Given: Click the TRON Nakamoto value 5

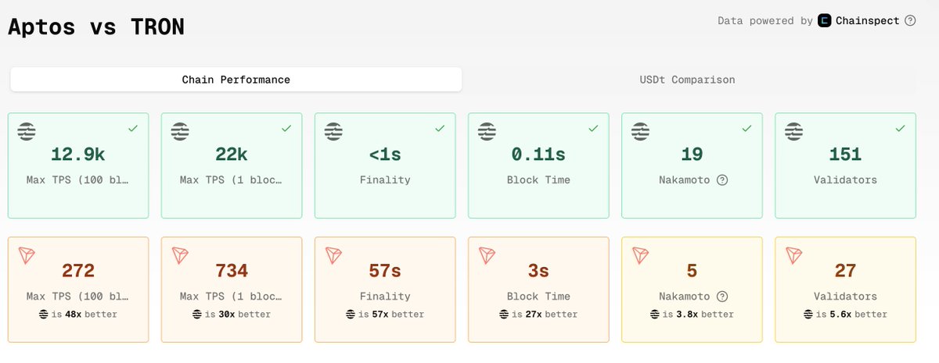Looking at the screenshot, I should 692,271.
